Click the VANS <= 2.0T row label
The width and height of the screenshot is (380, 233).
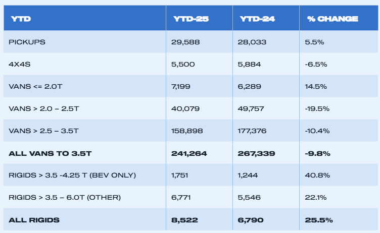(x=35, y=86)
